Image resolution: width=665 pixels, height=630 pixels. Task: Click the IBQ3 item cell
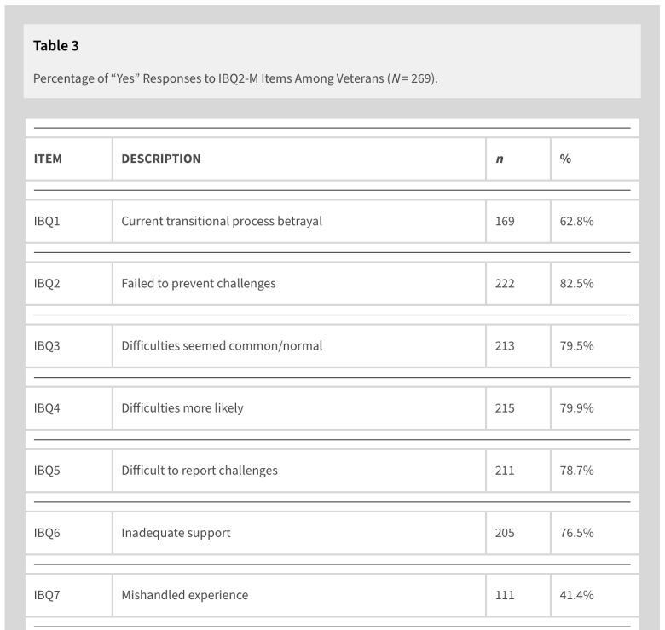[47, 346]
